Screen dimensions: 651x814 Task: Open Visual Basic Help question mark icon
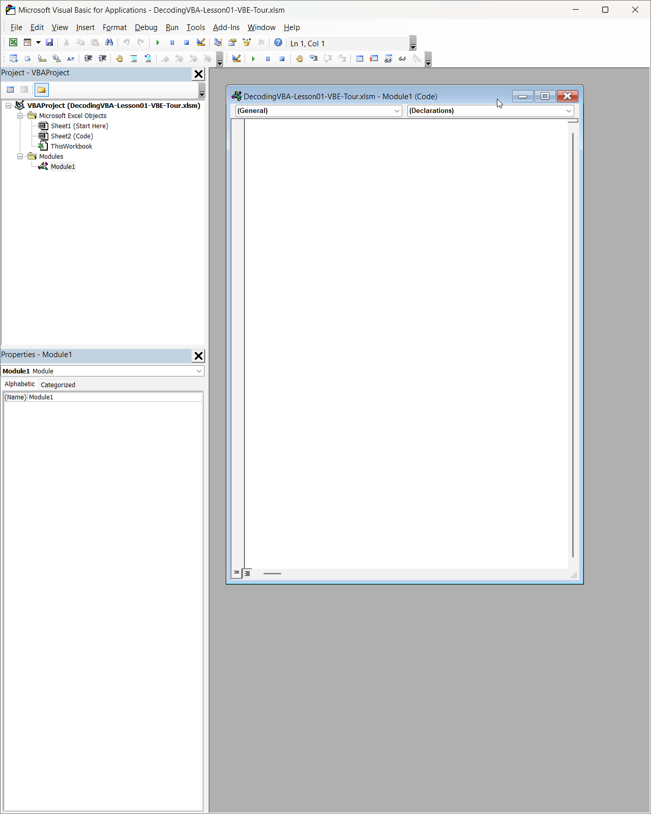(278, 43)
